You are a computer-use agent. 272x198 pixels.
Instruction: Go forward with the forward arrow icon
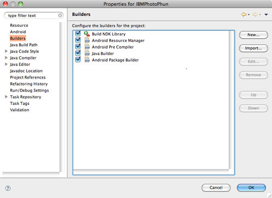(255, 14)
